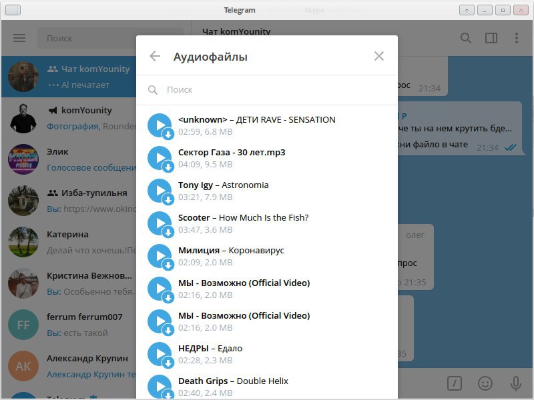Open the Александр Крупин chat
This screenshot has height=400, width=534.
pos(69,366)
